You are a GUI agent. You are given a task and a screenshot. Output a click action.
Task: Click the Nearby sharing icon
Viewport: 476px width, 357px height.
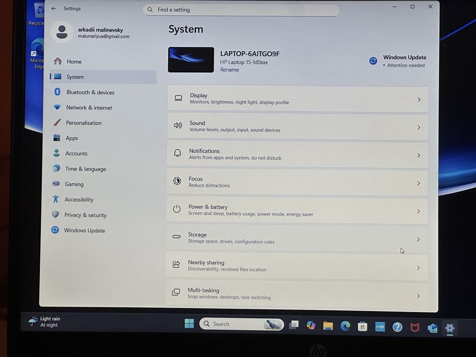[x=176, y=264]
